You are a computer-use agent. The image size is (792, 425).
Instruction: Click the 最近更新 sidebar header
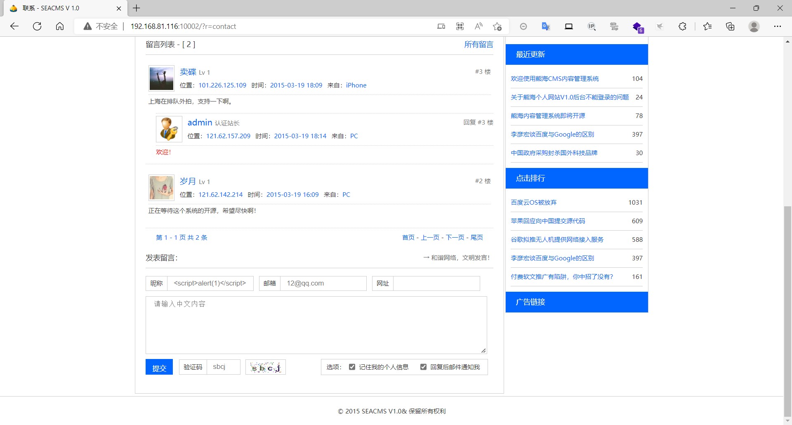tap(577, 54)
